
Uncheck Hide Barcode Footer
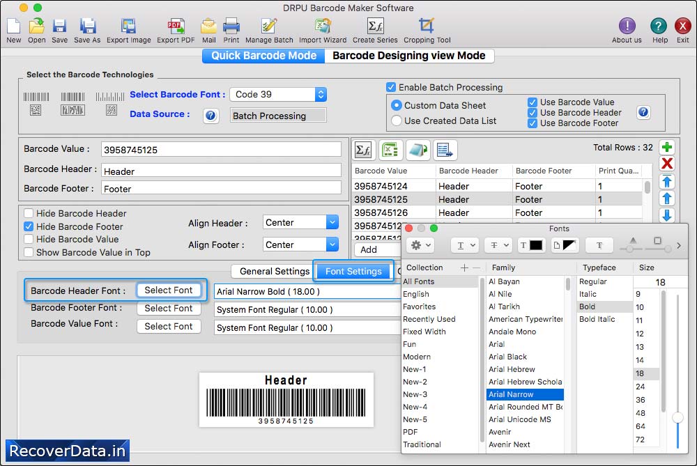click(29, 226)
